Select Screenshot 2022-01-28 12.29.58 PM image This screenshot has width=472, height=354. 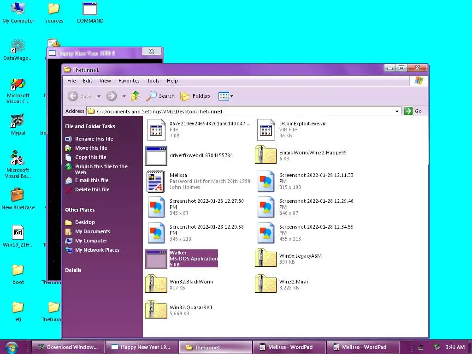[x=156, y=233]
